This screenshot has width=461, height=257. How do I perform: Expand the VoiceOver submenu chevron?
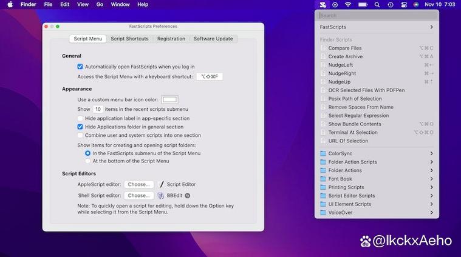pos(431,212)
